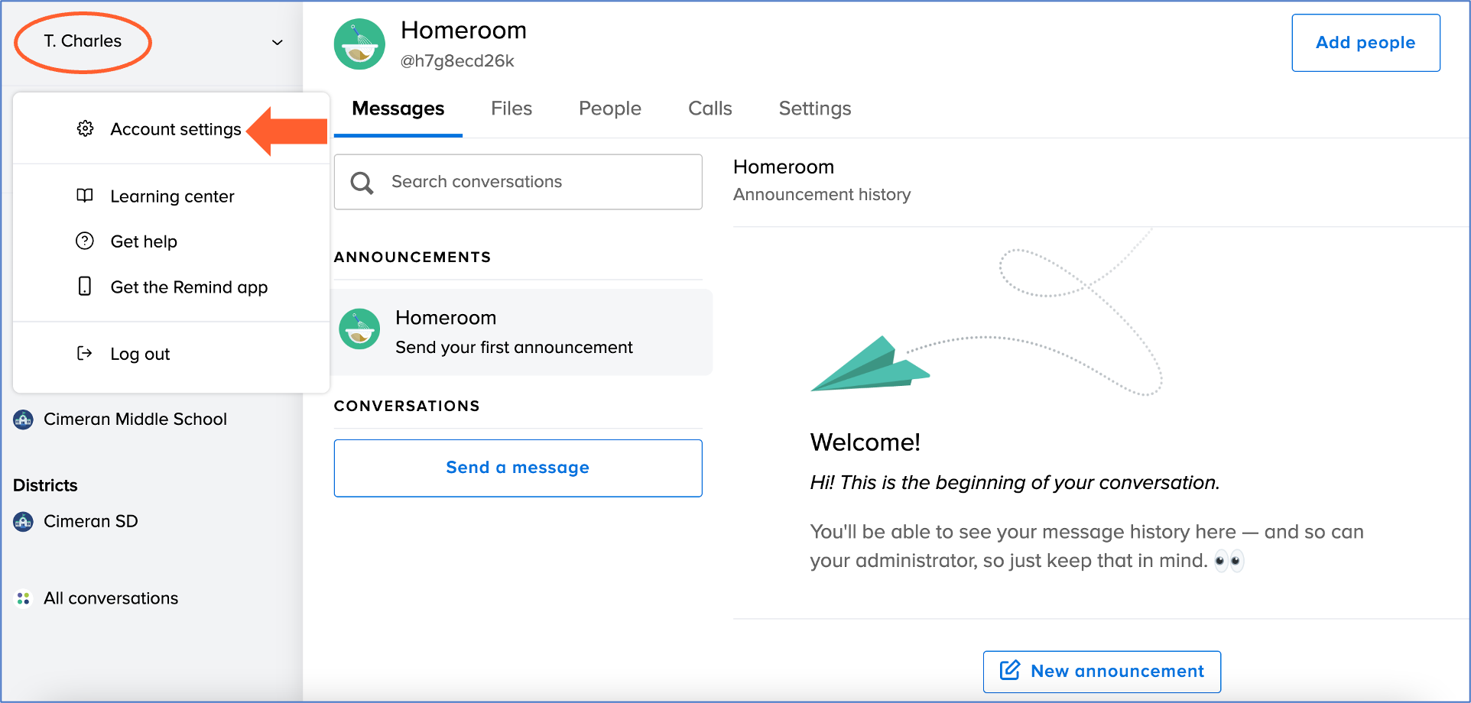
Task: Switch to the Files tab
Action: pos(511,109)
